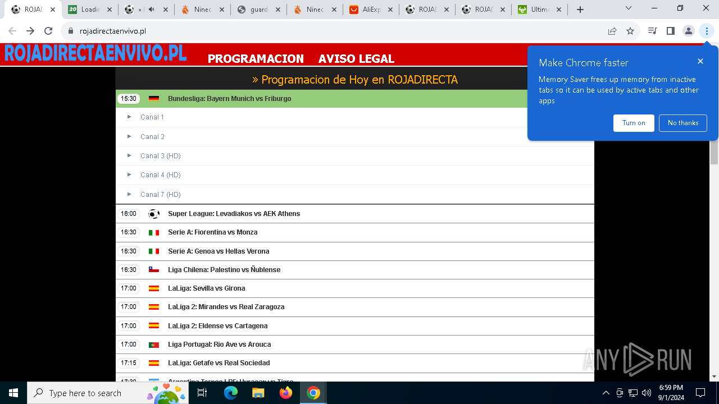Close the AliExpress tab
This screenshot has height=404, width=719.
(x=390, y=10)
